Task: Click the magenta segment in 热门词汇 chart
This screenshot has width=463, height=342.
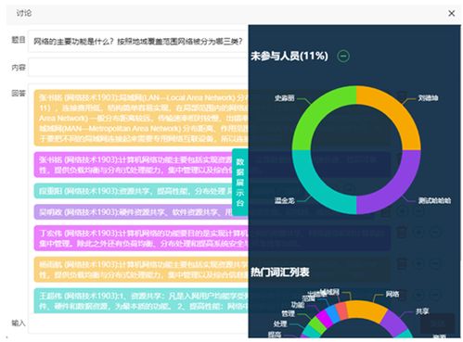Action: (x=325, y=319)
